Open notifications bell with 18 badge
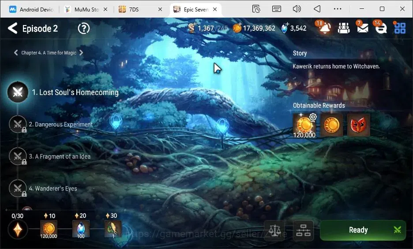 [324, 27]
